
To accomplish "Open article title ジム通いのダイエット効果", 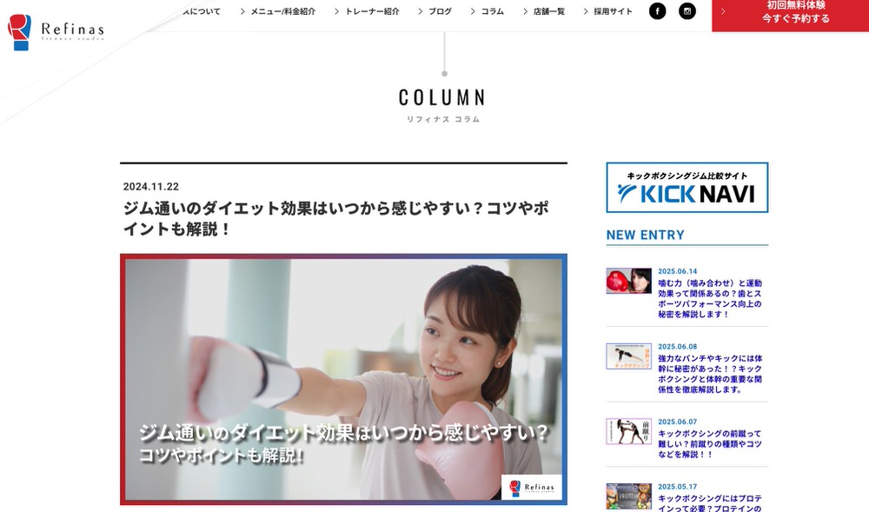I will pos(336,218).
